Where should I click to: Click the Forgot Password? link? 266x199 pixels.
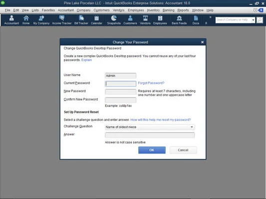(151, 83)
